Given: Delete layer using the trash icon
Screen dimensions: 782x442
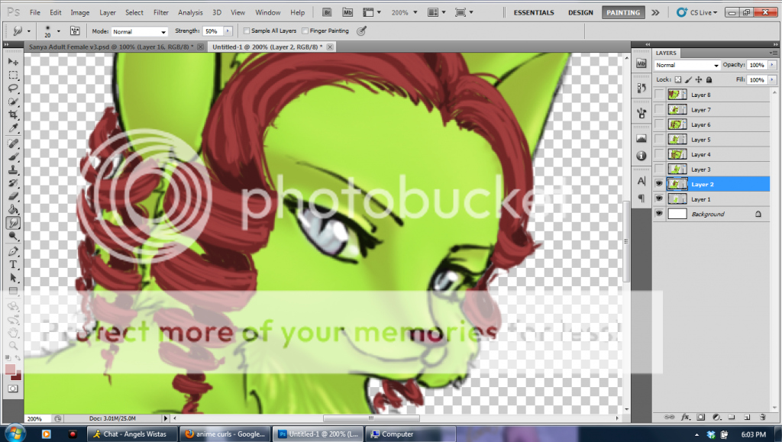Looking at the screenshot, I should (x=761, y=417).
